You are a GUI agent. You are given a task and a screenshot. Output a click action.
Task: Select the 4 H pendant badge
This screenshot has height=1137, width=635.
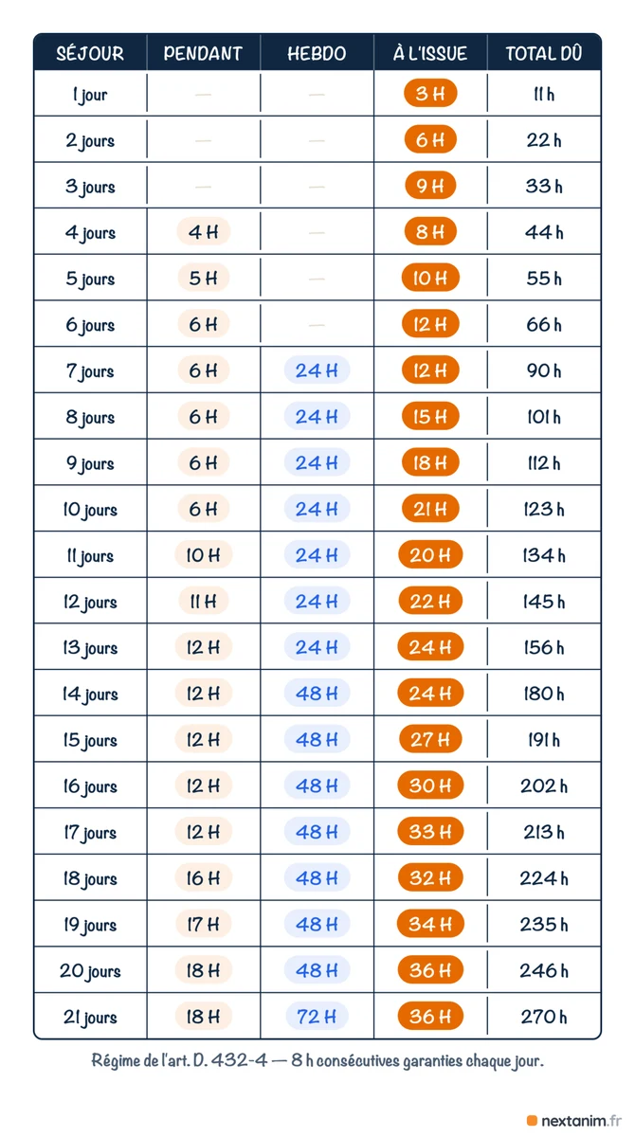tap(203, 232)
